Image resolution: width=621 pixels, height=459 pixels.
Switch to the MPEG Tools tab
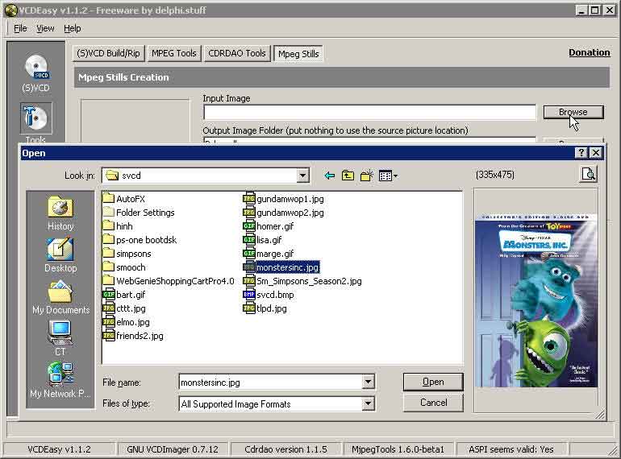click(173, 54)
